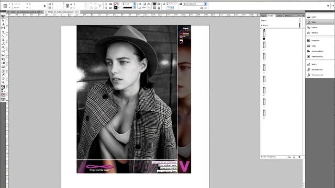The width and height of the screenshot is (335, 188).
Task: Collapse the Seiten panel with double-arrow icon
Action: (299, 16)
